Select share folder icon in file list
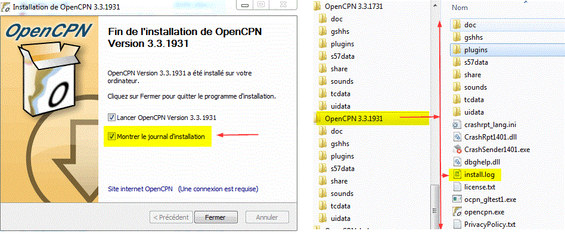The height and width of the screenshot is (234, 565). click(x=457, y=75)
